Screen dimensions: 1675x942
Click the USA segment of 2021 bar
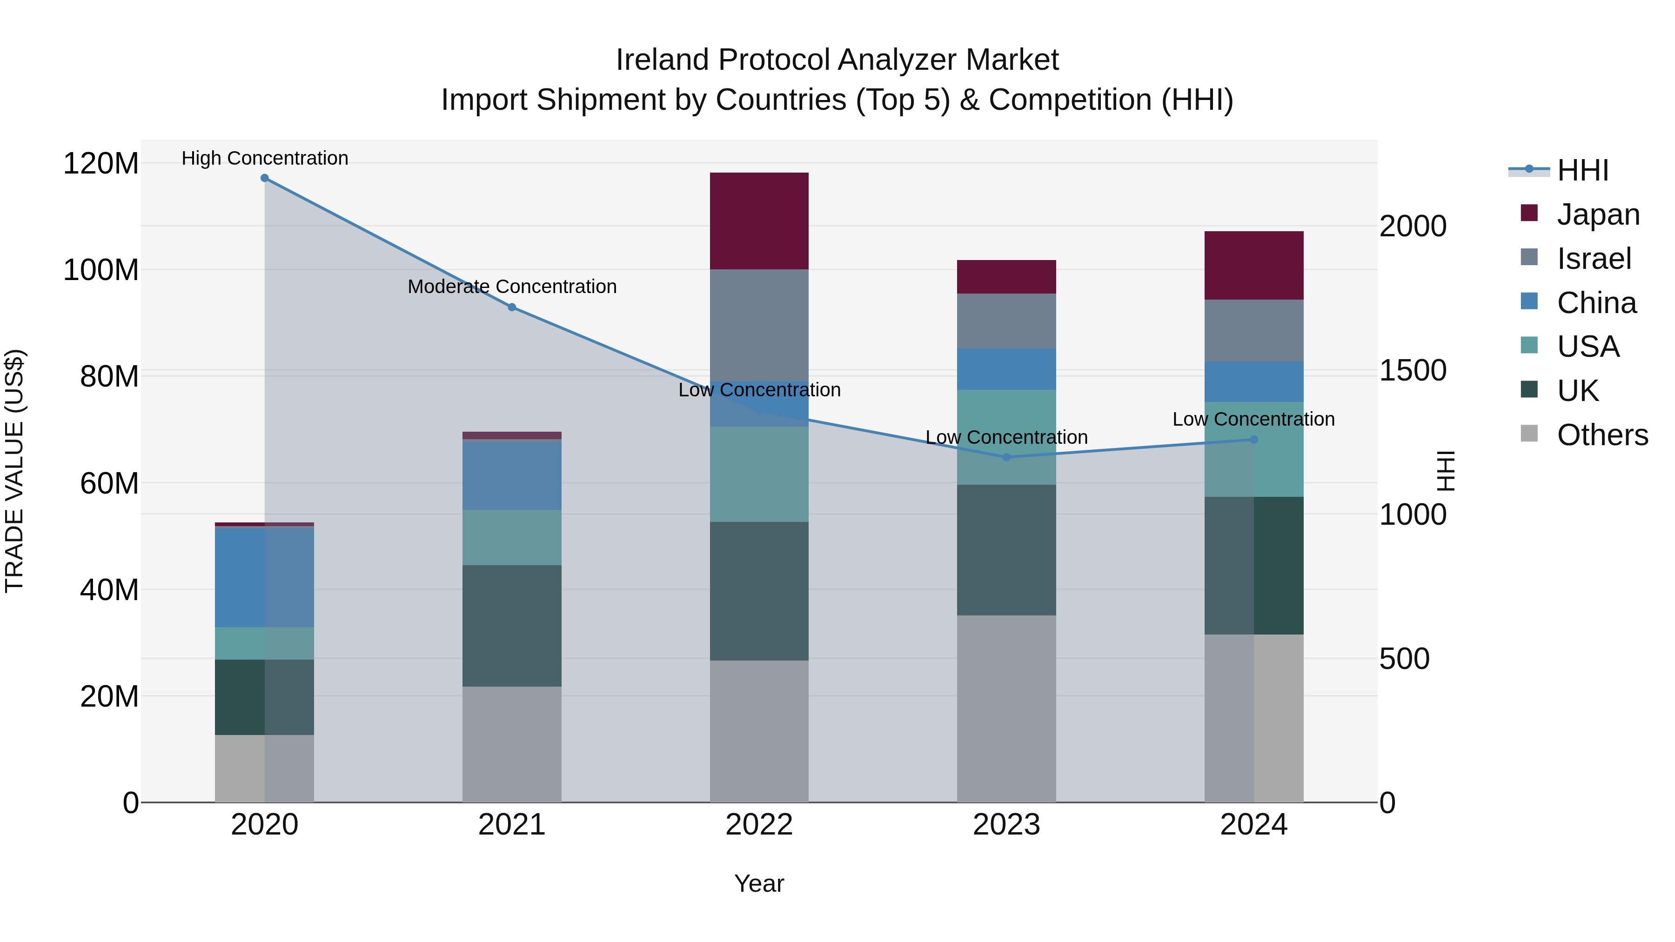coord(512,538)
